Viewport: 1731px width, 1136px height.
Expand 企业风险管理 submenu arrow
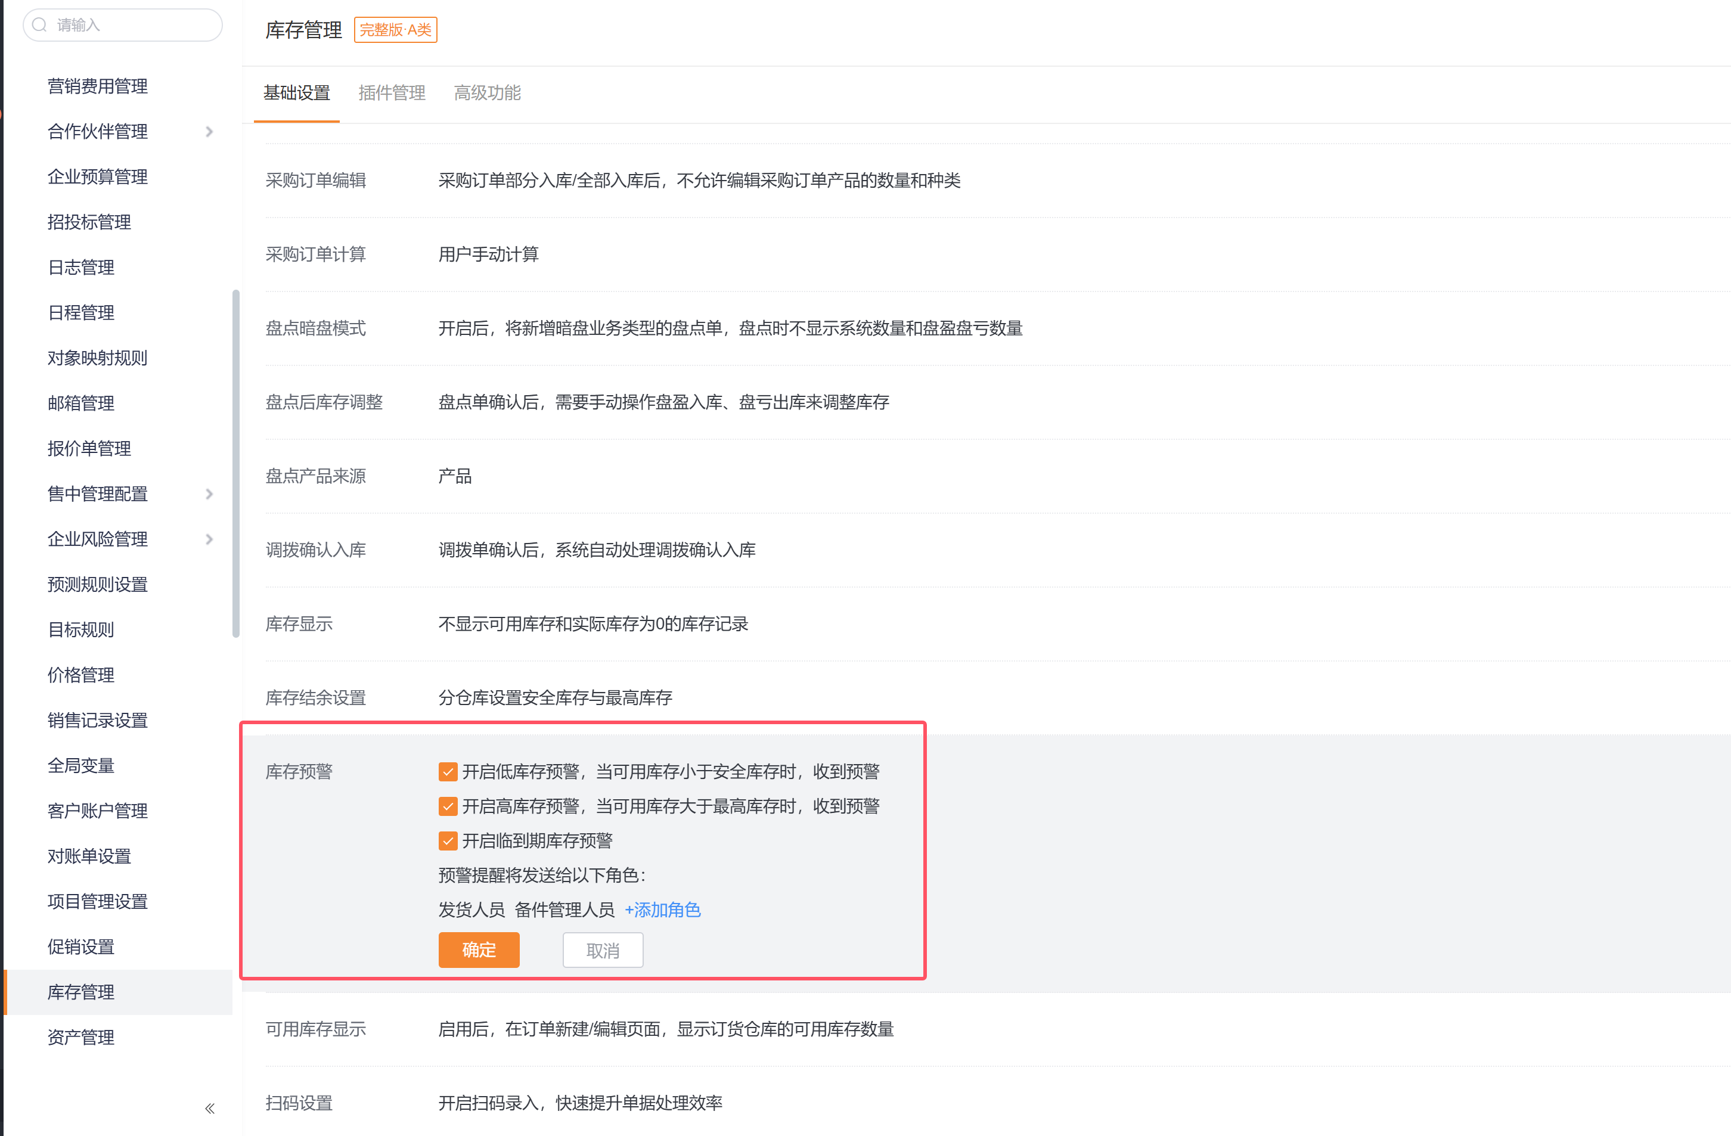209,539
